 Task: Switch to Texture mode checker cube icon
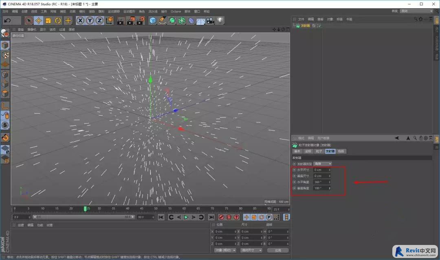(x=5, y=55)
